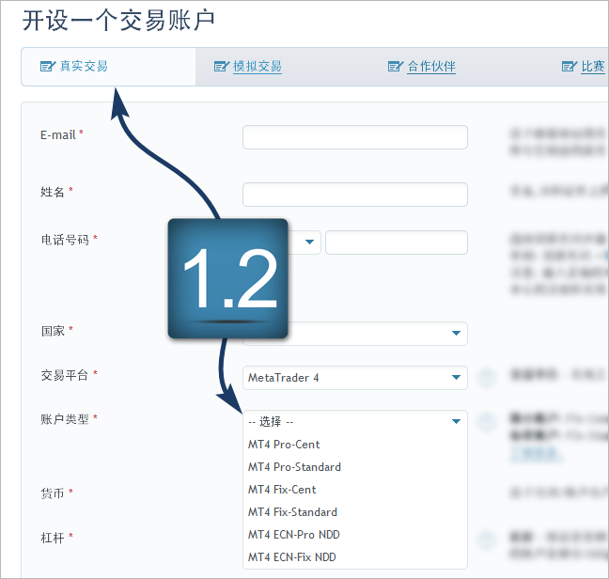Click the icon beside 比赛

569,67
